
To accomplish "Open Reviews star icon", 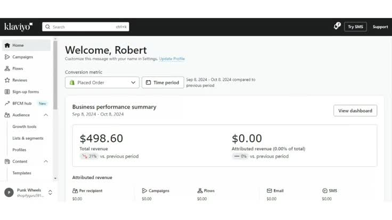I will (7, 80).
